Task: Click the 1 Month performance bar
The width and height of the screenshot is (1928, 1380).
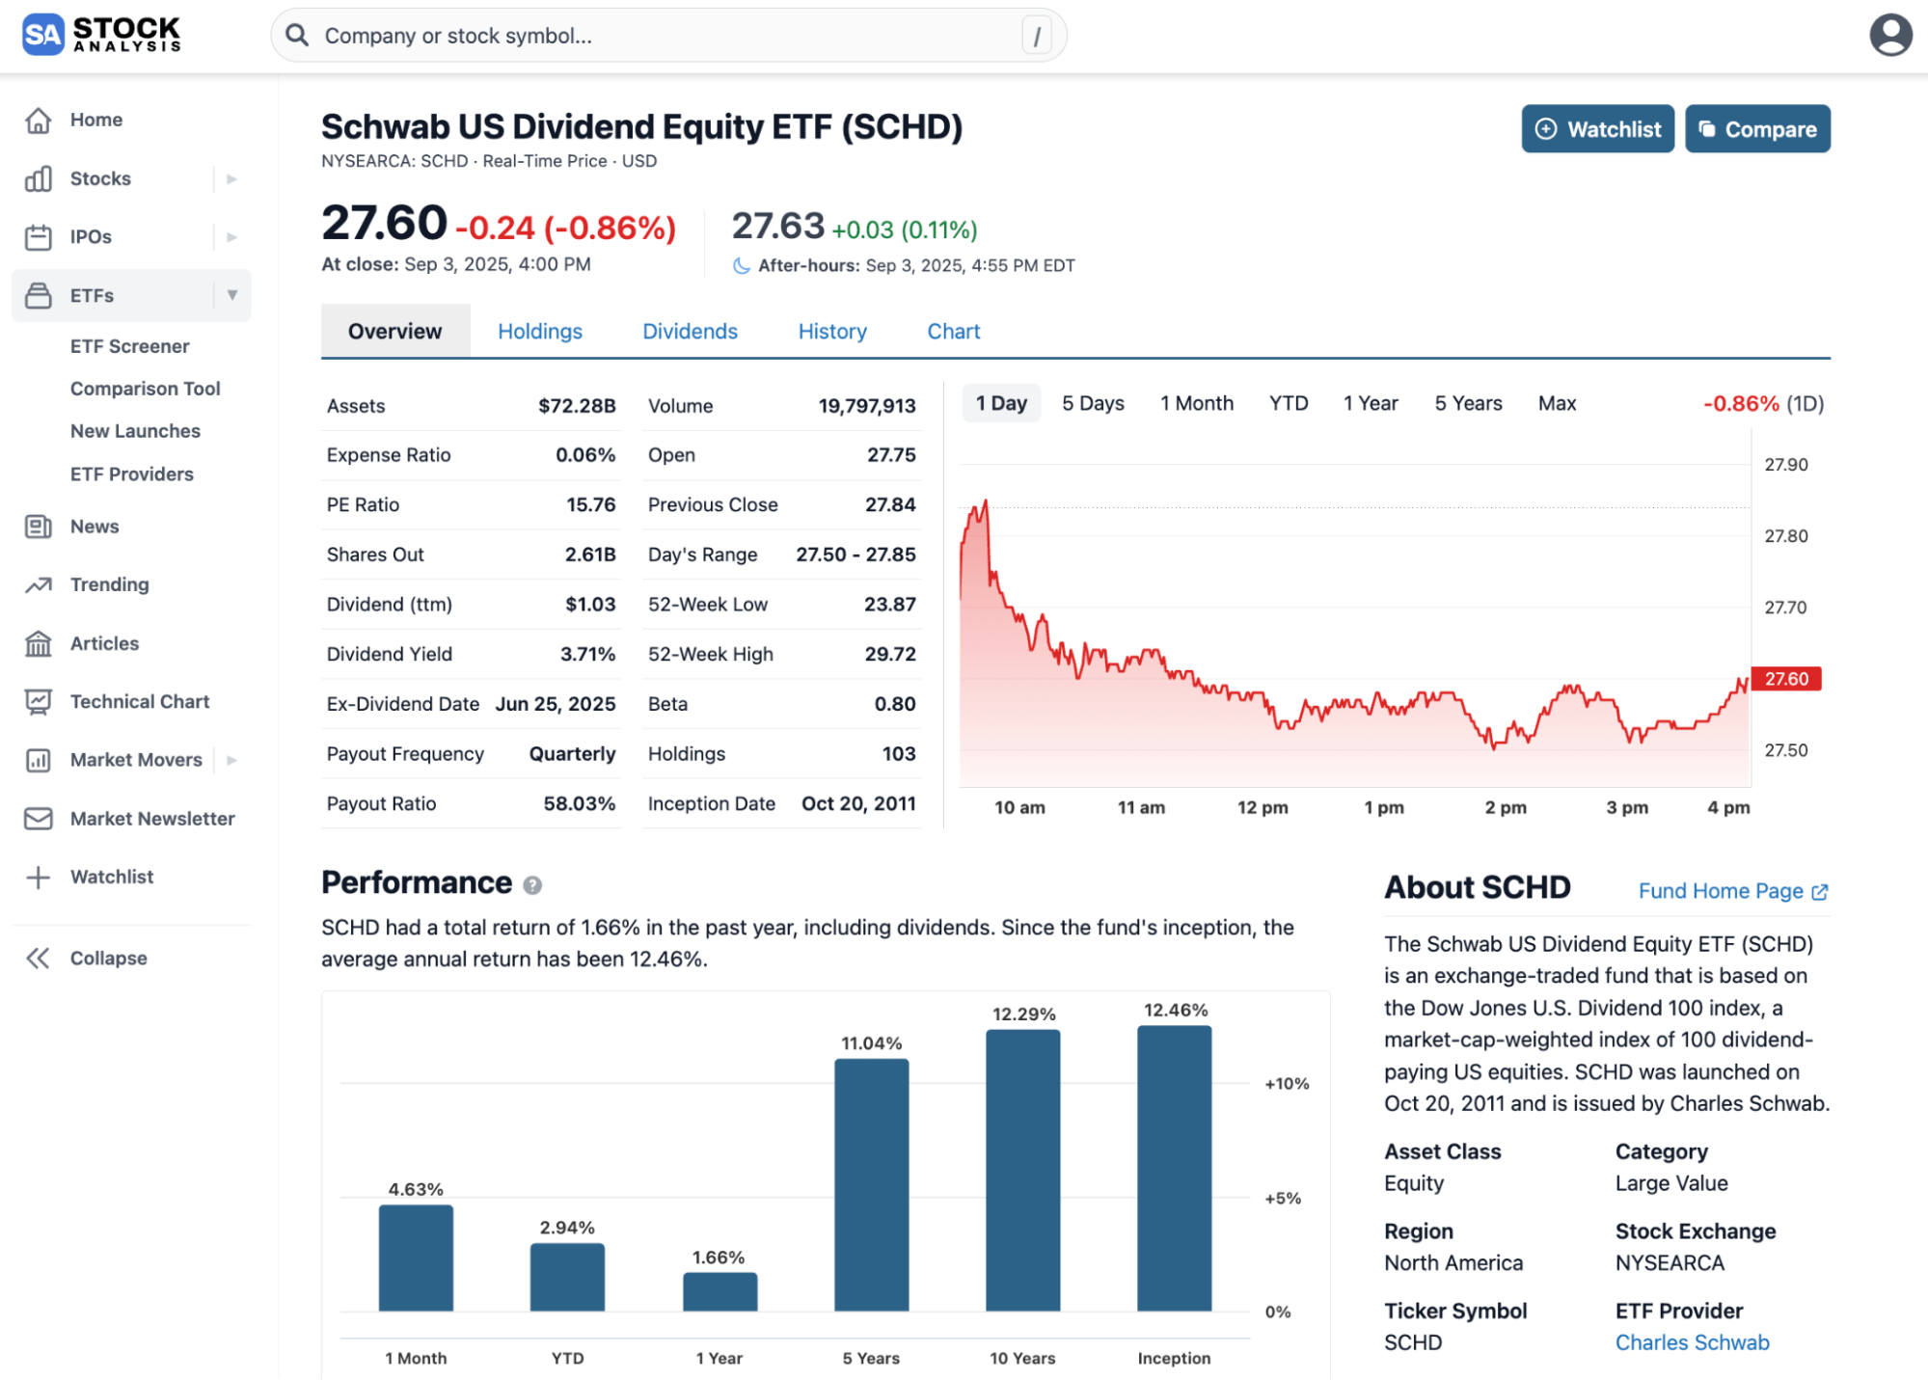Action: [416, 1258]
